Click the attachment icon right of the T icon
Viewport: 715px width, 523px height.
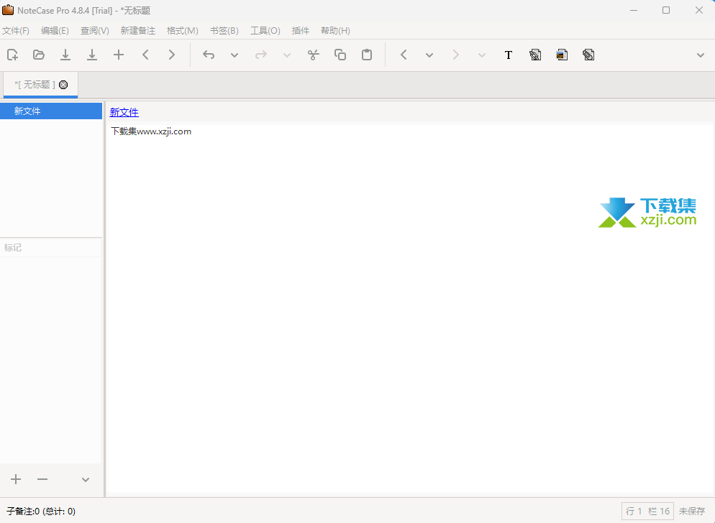(535, 55)
